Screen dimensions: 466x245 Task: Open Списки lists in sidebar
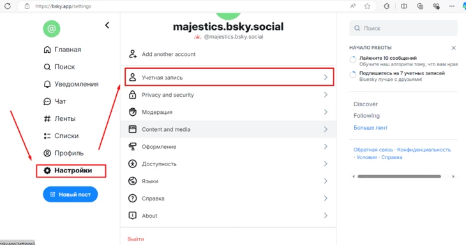(x=61, y=136)
